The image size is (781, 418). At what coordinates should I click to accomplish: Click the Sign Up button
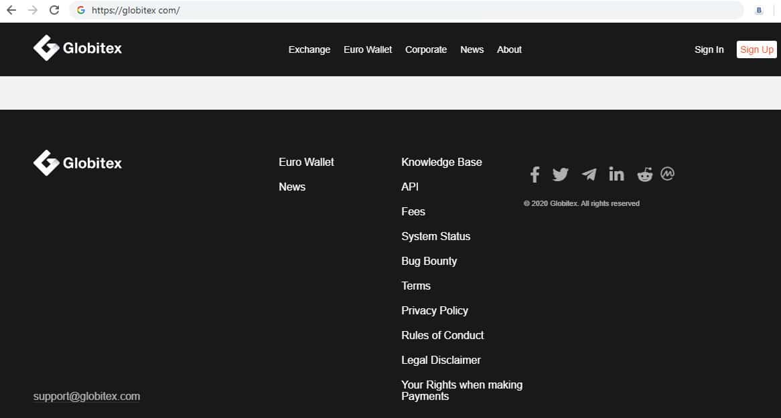point(757,49)
